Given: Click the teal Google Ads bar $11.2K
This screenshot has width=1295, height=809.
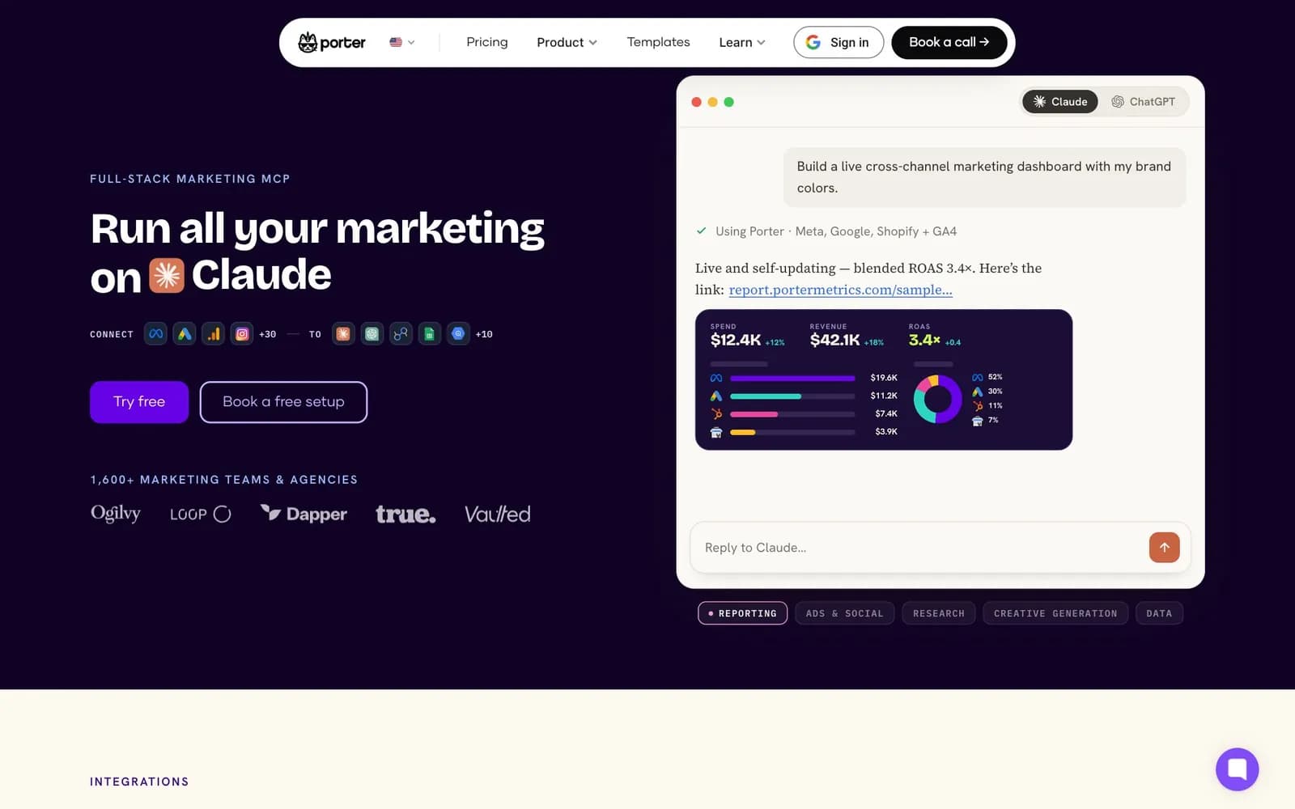Looking at the screenshot, I should [x=766, y=396].
